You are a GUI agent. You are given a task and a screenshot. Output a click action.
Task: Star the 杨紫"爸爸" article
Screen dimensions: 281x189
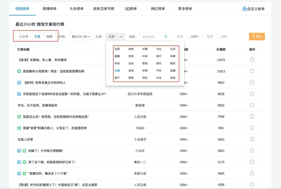click(252, 128)
